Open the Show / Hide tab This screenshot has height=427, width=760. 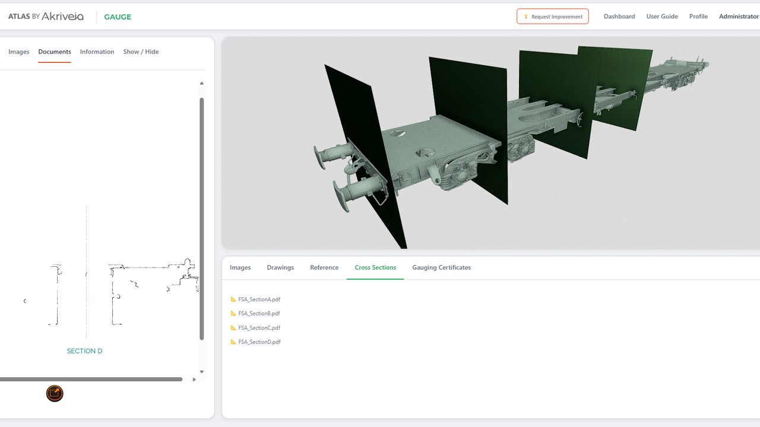click(141, 52)
